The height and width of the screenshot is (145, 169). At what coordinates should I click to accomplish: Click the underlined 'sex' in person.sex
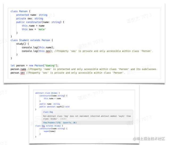(x=23, y=73)
